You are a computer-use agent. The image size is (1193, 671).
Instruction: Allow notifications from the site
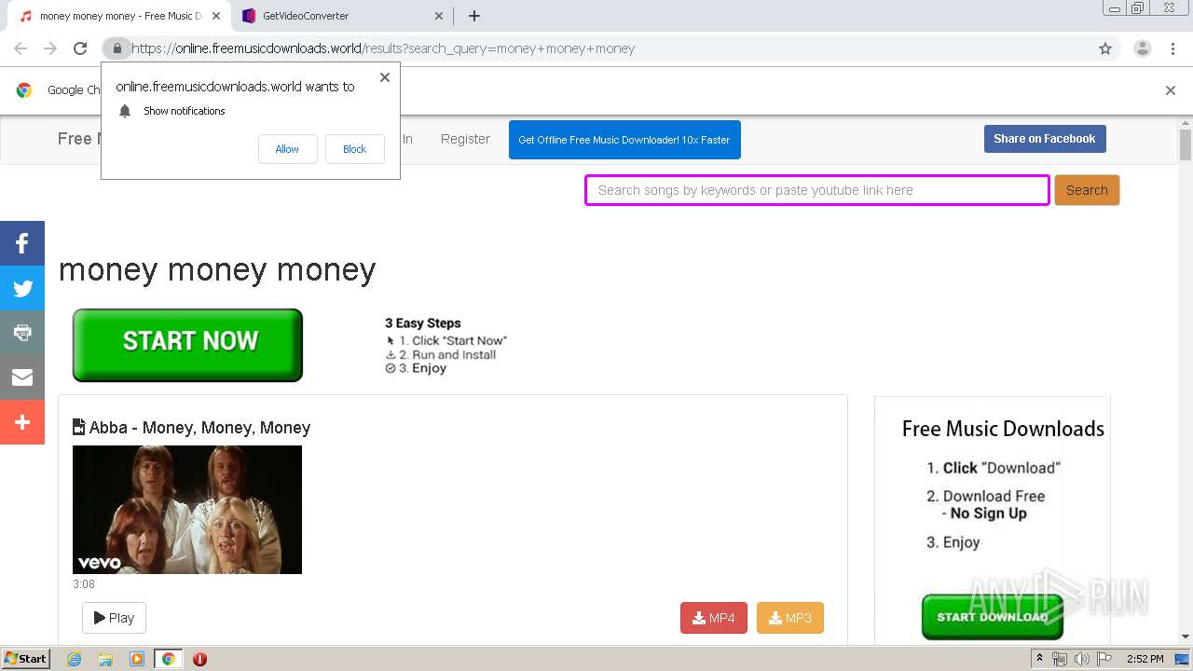(287, 149)
